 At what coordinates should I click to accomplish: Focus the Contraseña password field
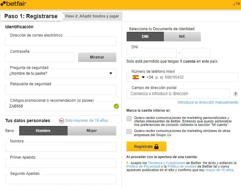[x=40, y=57]
